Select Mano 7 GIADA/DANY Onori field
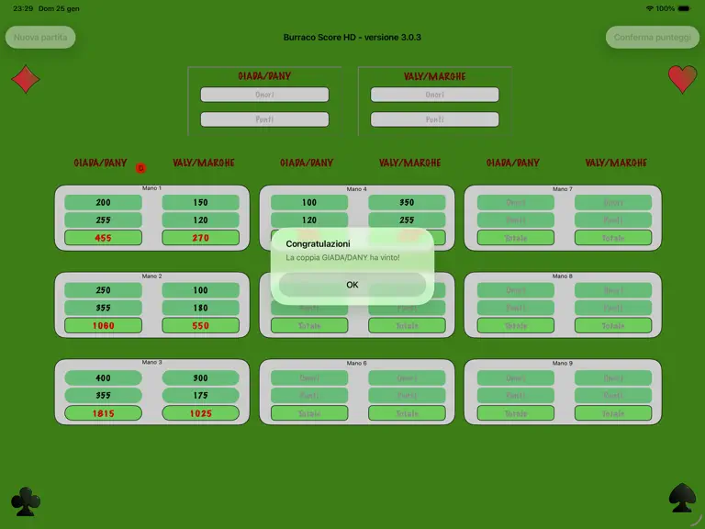 tap(516, 202)
